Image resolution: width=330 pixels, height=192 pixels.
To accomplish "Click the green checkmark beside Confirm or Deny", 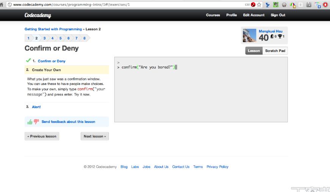I will (x=28, y=60).
